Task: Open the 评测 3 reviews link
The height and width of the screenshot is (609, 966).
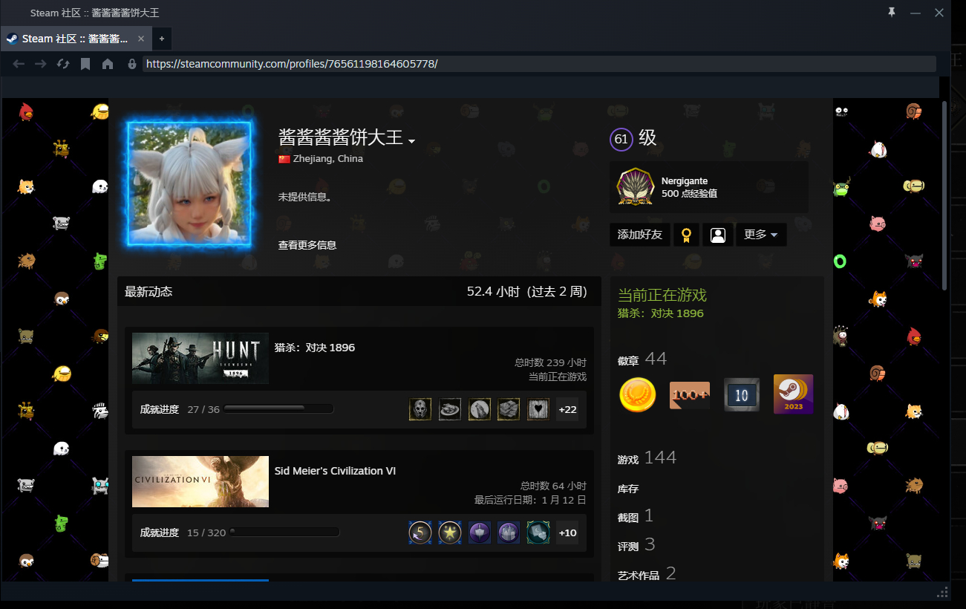Action: (636, 545)
